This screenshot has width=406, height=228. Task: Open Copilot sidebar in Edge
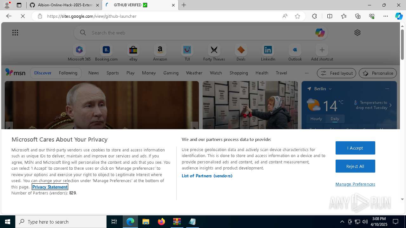tap(399, 16)
